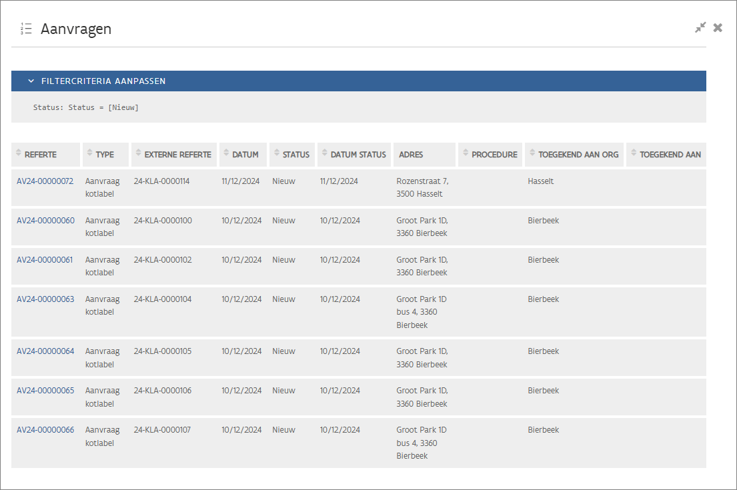Screen dimensions: 737x490
Task: Close the Aanvragen panel with X
Action: click(x=718, y=27)
